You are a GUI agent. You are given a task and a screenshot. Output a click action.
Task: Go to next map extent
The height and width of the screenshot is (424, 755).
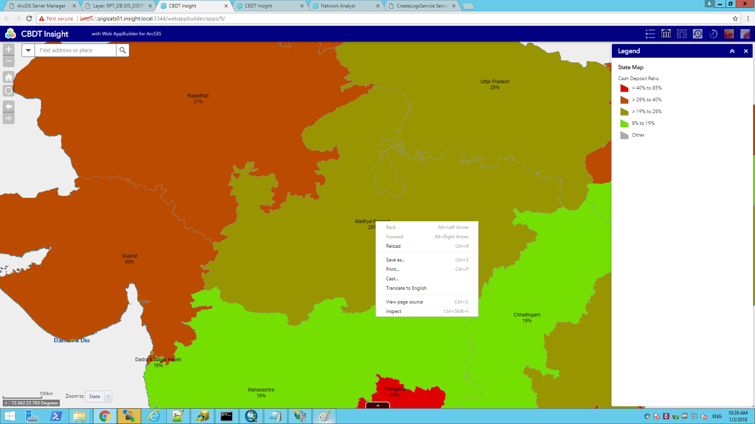[x=9, y=118]
